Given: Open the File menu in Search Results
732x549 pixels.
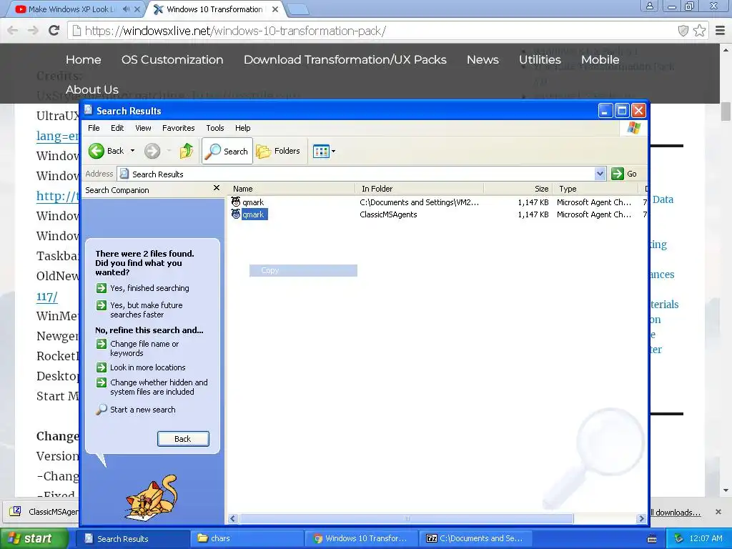Looking at the screenshot, I should [94, 128].
